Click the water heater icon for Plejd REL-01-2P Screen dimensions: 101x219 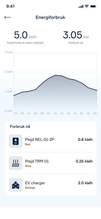(16, 141)
